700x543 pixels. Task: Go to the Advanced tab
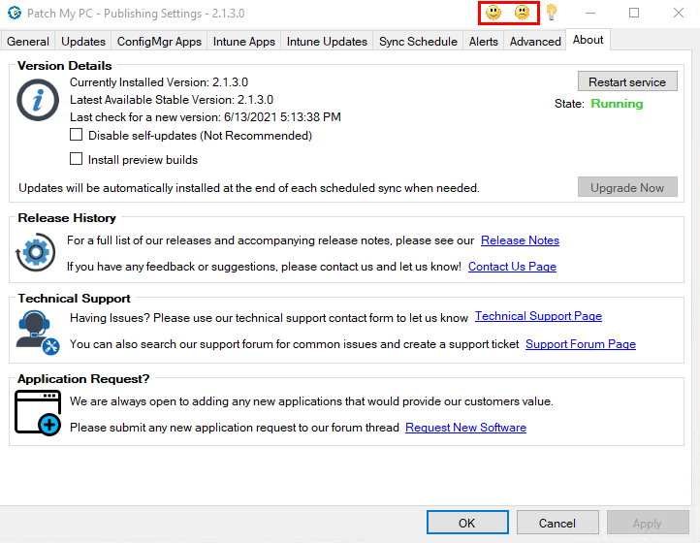(535, 41)
